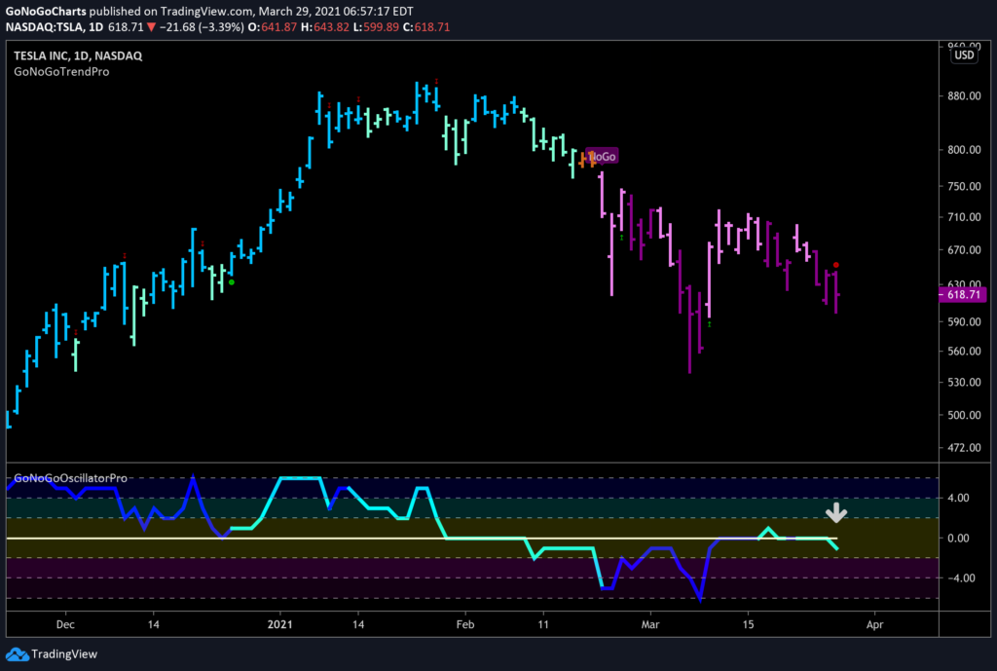
Task: Click the 880.00 price axis label
Action: [964, 96]
